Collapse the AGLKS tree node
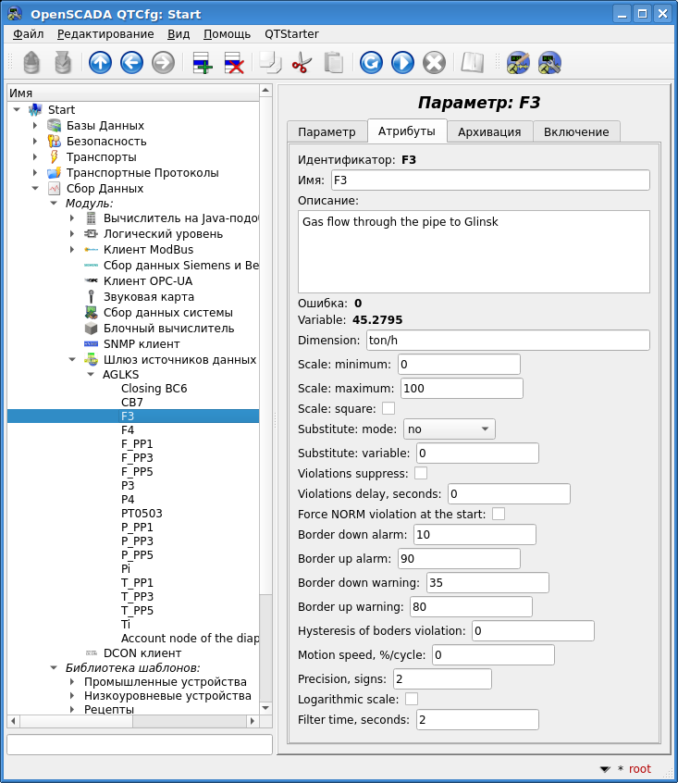The height and width of the screenshot is (783, 678). pos(91,375)
